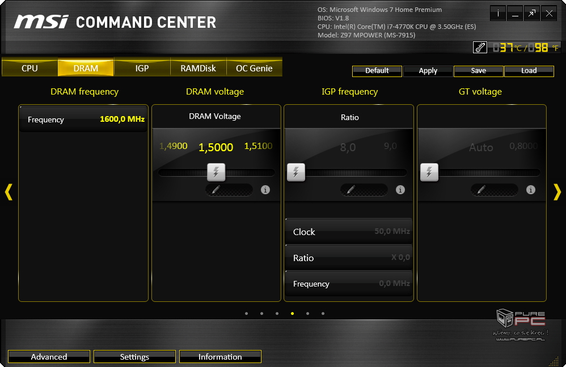Click the IGP frequency heading
Viewport: 566px width, 367px height.
coord(350,92)
